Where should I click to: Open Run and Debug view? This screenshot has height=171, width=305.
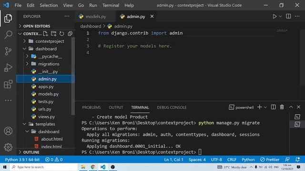(x=8, y=67)
